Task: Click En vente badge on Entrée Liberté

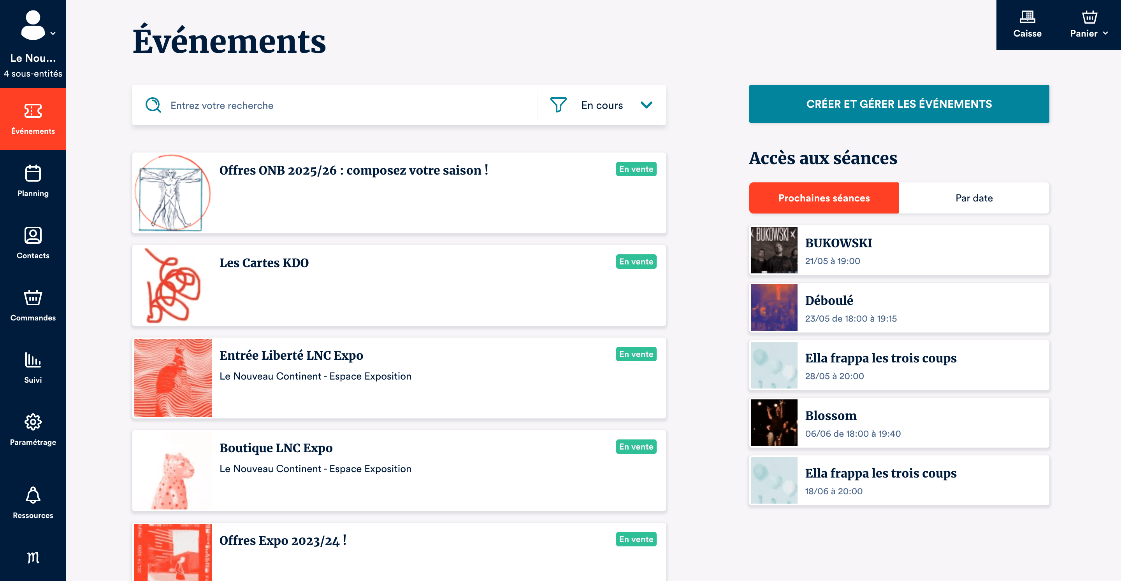Action: click(636, 354)
